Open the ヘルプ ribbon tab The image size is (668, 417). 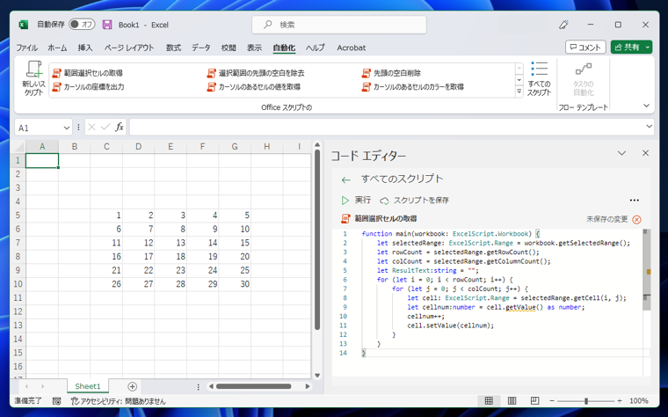(x=315, y=48)
